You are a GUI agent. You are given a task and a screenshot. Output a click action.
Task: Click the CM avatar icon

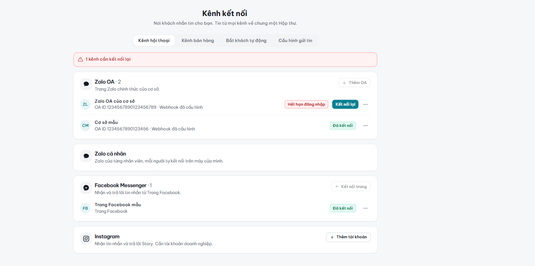85,126
